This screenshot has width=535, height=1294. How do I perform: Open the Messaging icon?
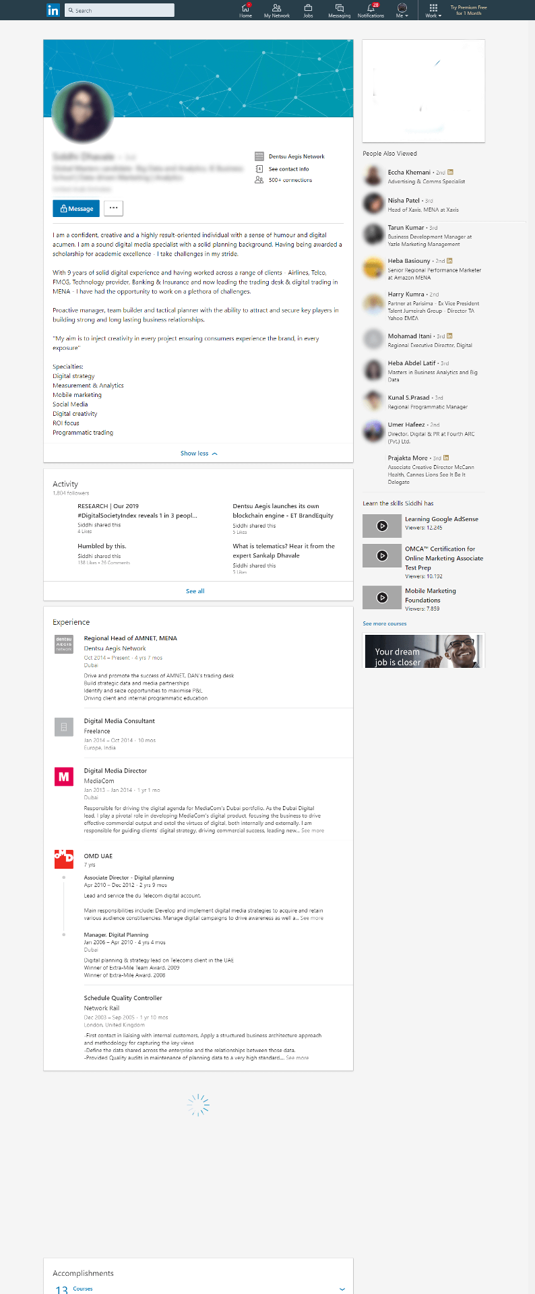pyautogui.click(x=340, y=8)
